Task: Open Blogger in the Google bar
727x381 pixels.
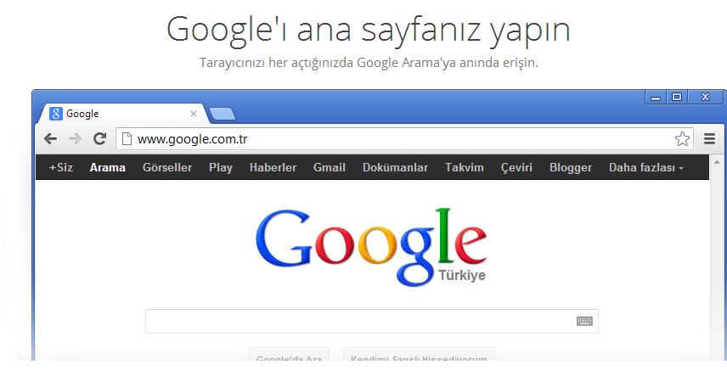Action: 570,167
